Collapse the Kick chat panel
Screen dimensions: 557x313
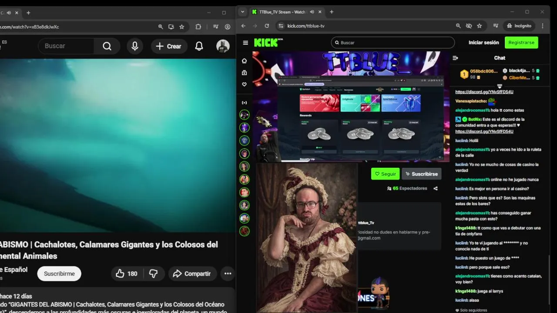click(455, 58)
